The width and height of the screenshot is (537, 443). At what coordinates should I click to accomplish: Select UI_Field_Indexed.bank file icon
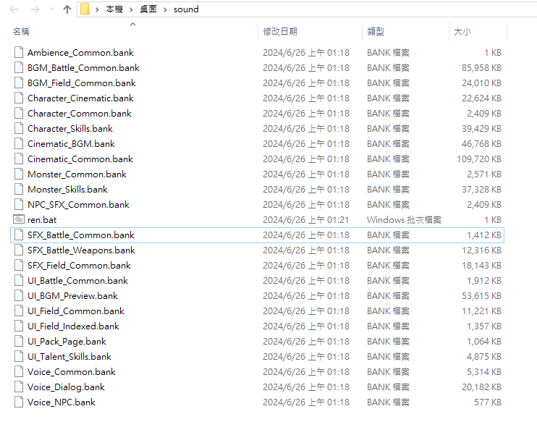(x=19, y=326)
